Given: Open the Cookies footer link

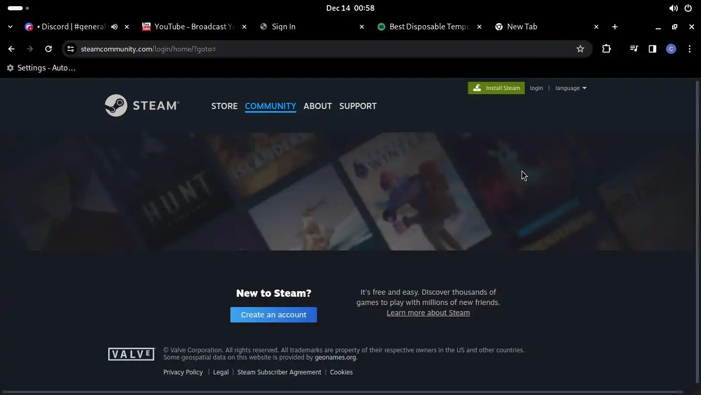Looking at the screenshot, I should click(x=341, y=372).
